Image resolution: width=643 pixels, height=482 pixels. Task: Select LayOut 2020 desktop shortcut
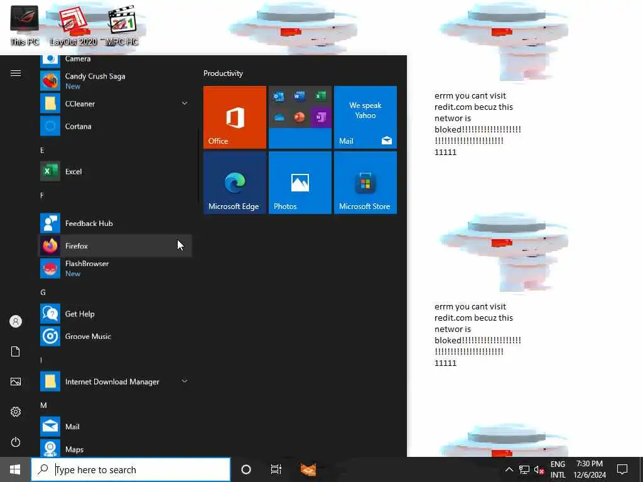(x=73, y=25)
